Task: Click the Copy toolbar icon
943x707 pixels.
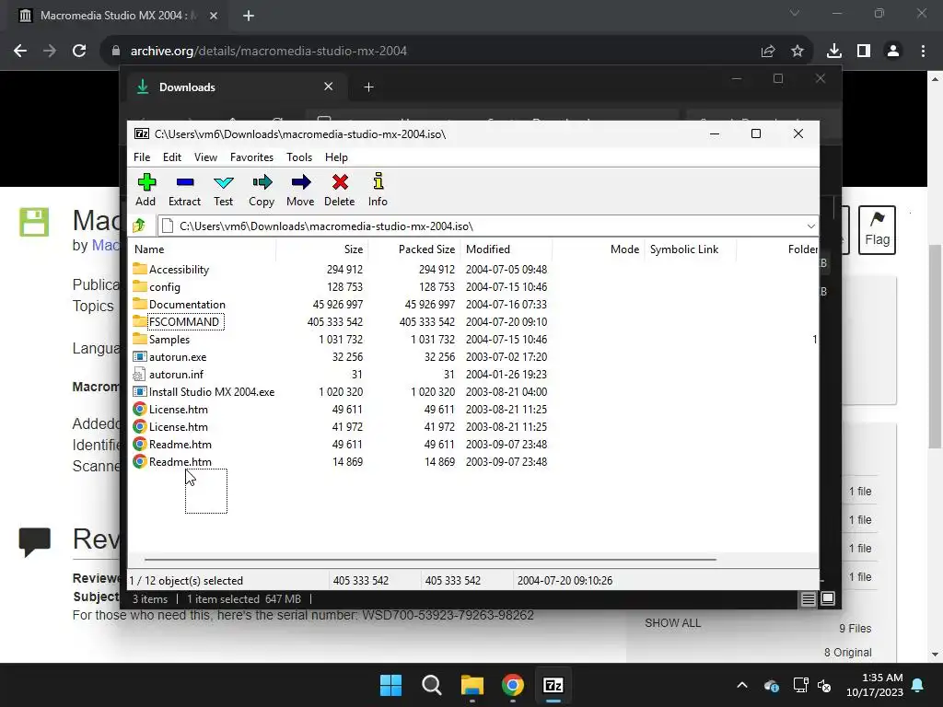Action: (262, 182)
